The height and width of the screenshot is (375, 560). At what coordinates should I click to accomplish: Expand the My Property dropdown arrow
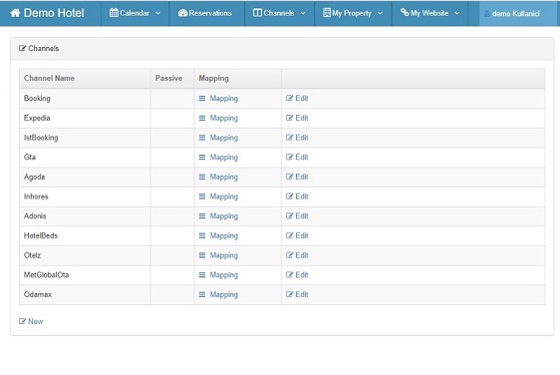point(380,13)
